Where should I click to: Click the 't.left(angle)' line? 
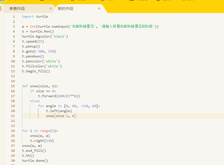[x=59, y=111]
